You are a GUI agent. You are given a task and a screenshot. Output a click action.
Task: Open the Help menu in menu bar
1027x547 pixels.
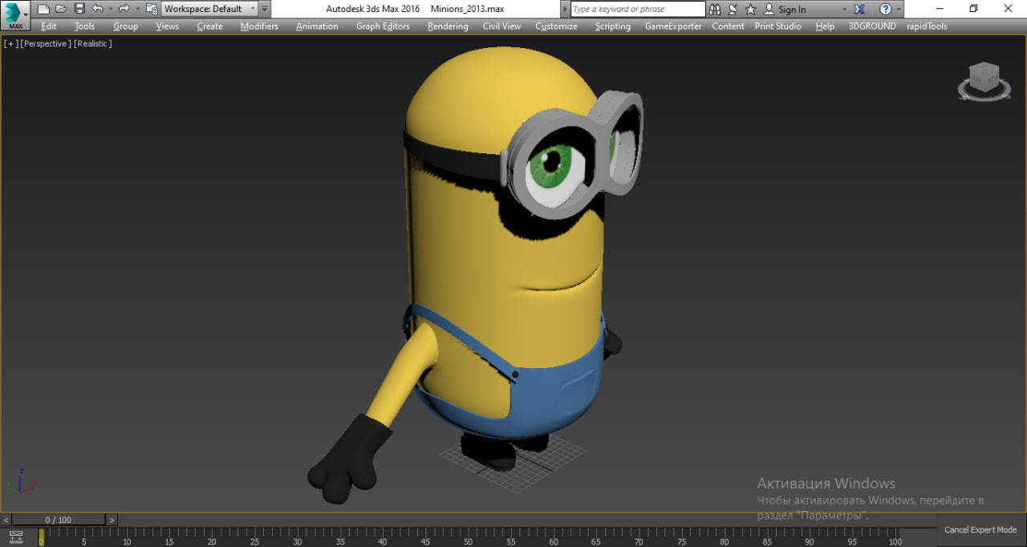[825, 26]
